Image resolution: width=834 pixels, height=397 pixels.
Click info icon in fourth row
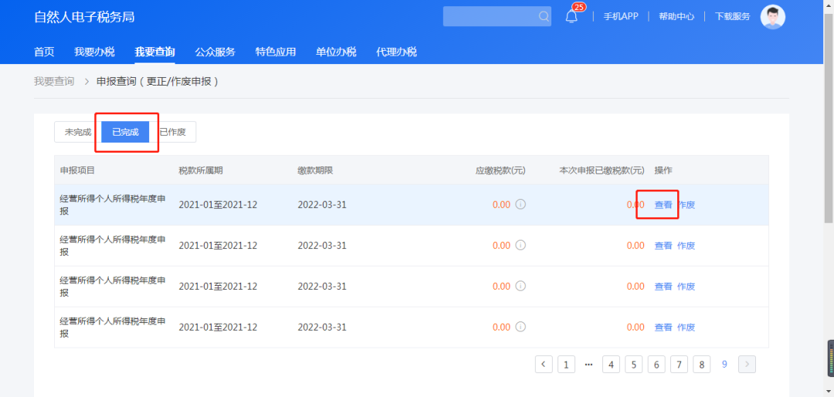pyautogui.click(x=520, y=327)
